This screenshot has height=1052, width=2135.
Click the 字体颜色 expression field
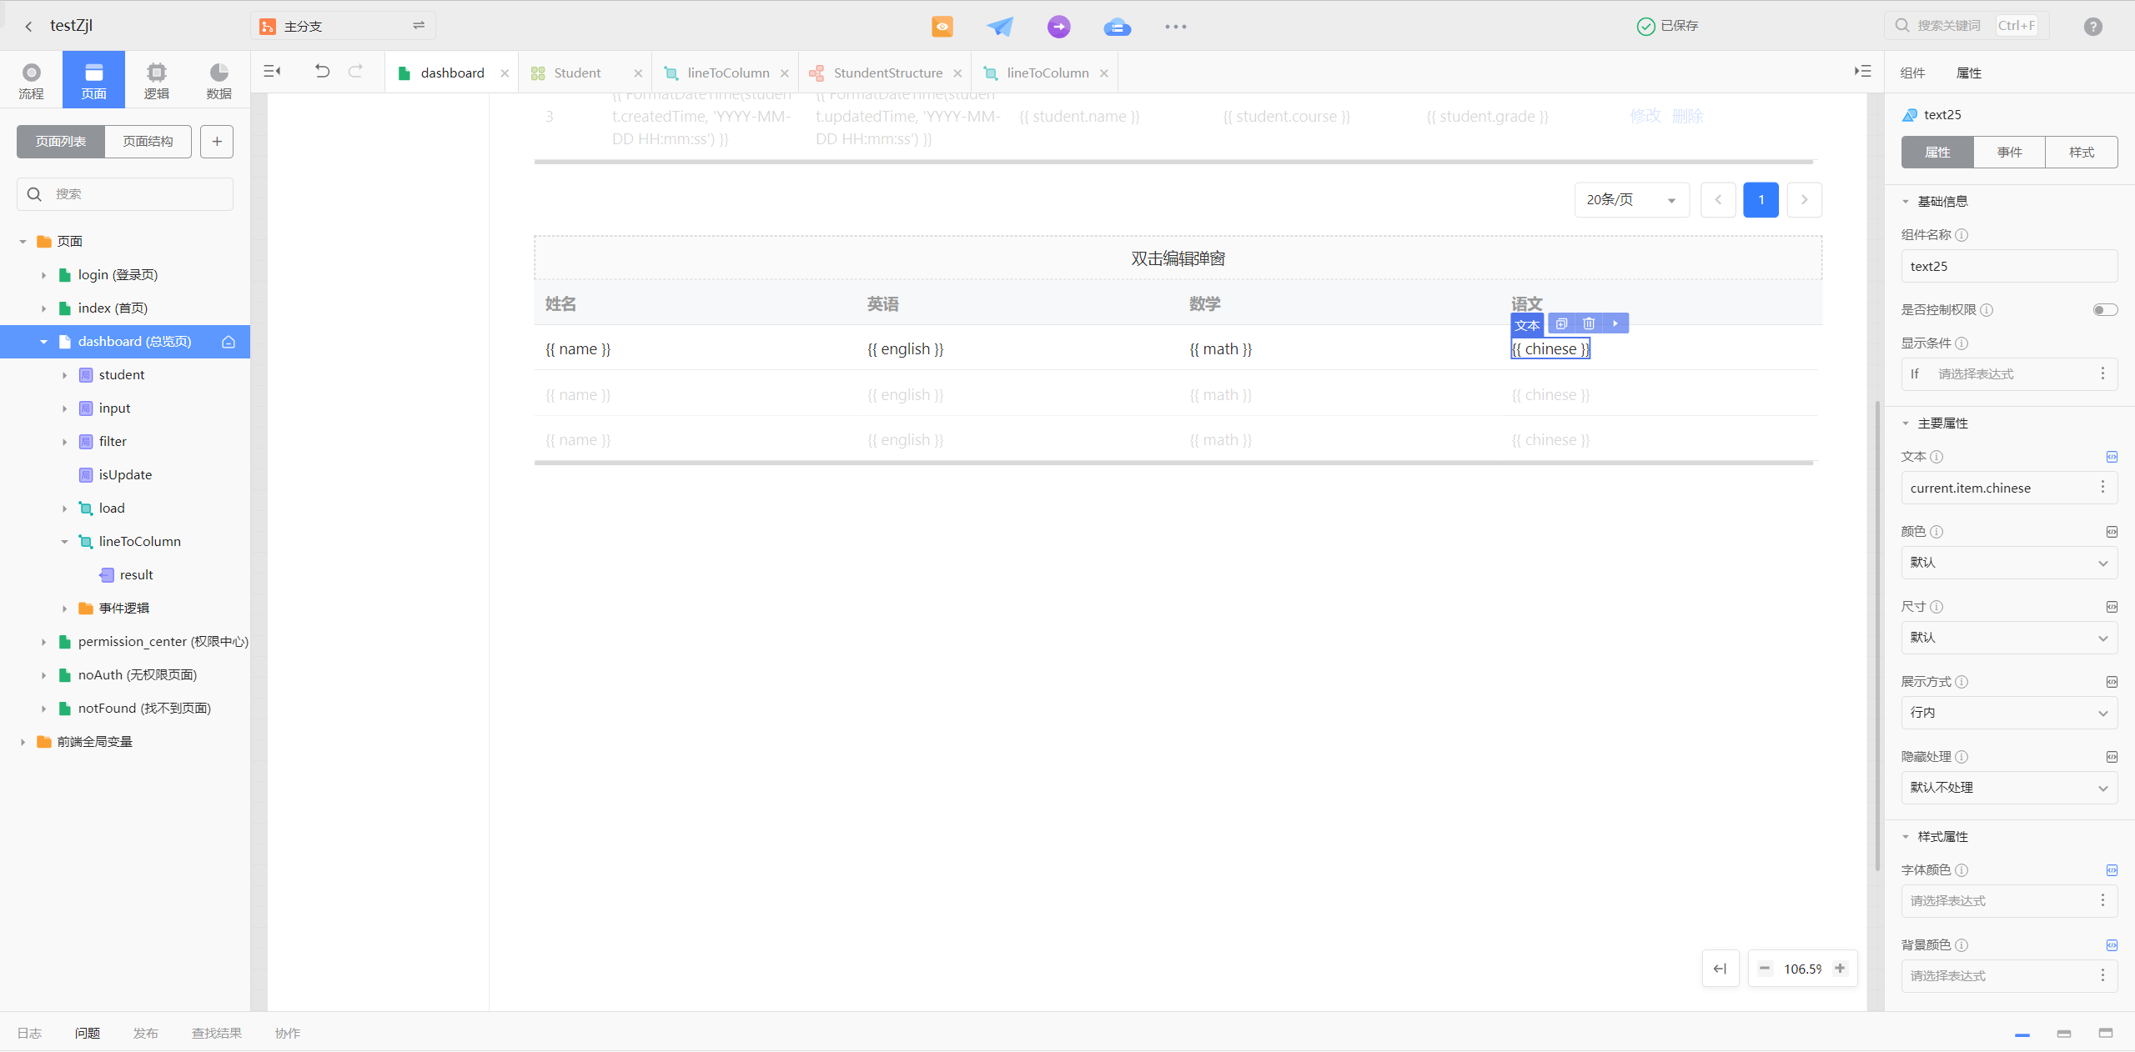point(2009,901)
